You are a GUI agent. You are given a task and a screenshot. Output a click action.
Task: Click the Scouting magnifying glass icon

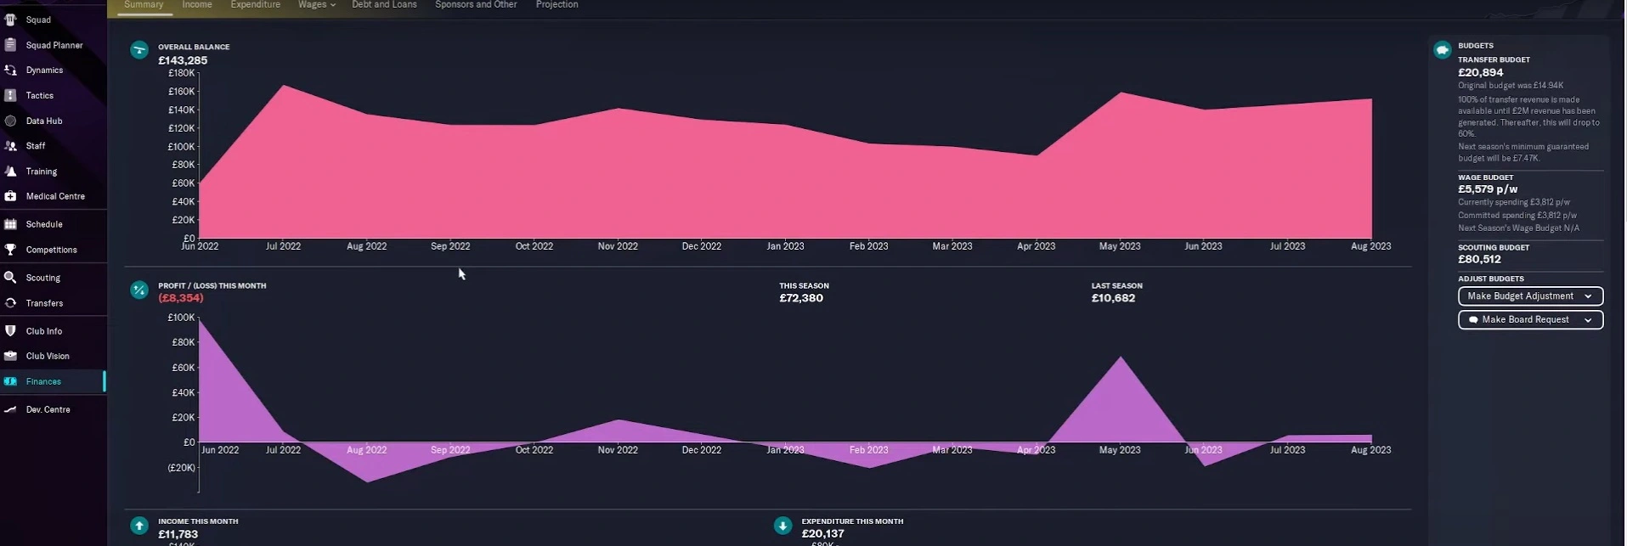(10, 278)
